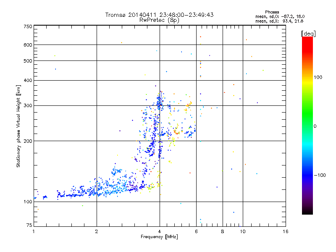Click the y-axis tick label '100'
Viewport: 336px width, 252px height.
tap(28, 202)
